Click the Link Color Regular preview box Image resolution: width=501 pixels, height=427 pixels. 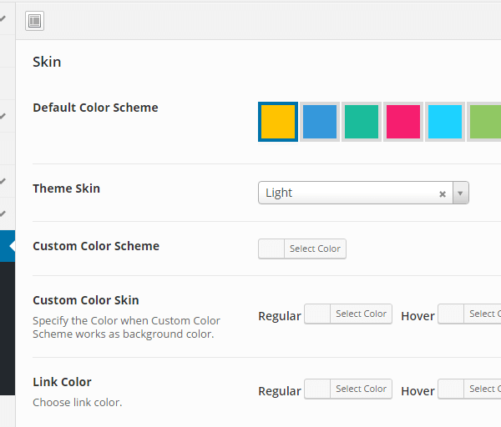[317, 389]
